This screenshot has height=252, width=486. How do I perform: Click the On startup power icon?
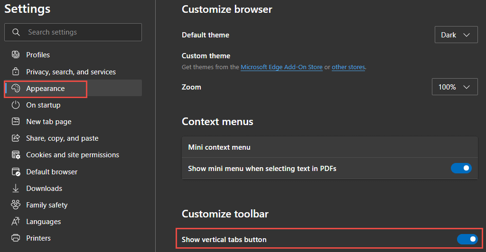pos(16,105)
